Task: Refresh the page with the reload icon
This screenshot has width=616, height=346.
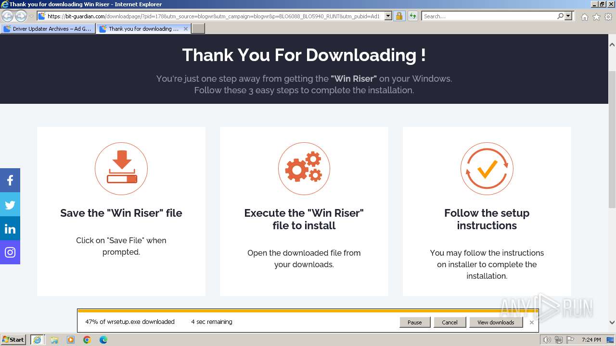Action: [413, 16]
